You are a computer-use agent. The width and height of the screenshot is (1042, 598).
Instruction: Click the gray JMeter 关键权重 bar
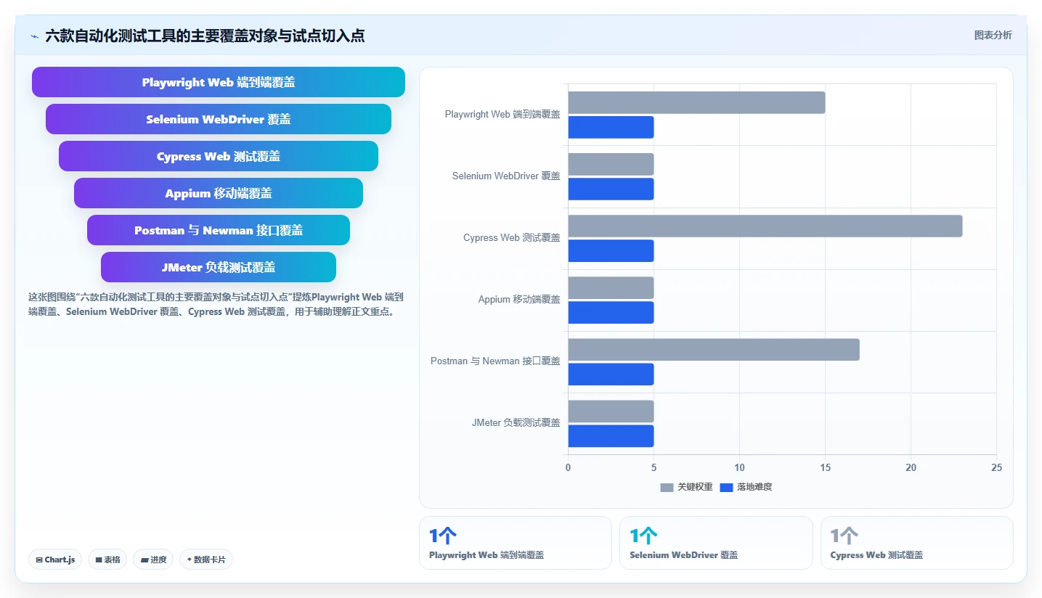[611, 411]
